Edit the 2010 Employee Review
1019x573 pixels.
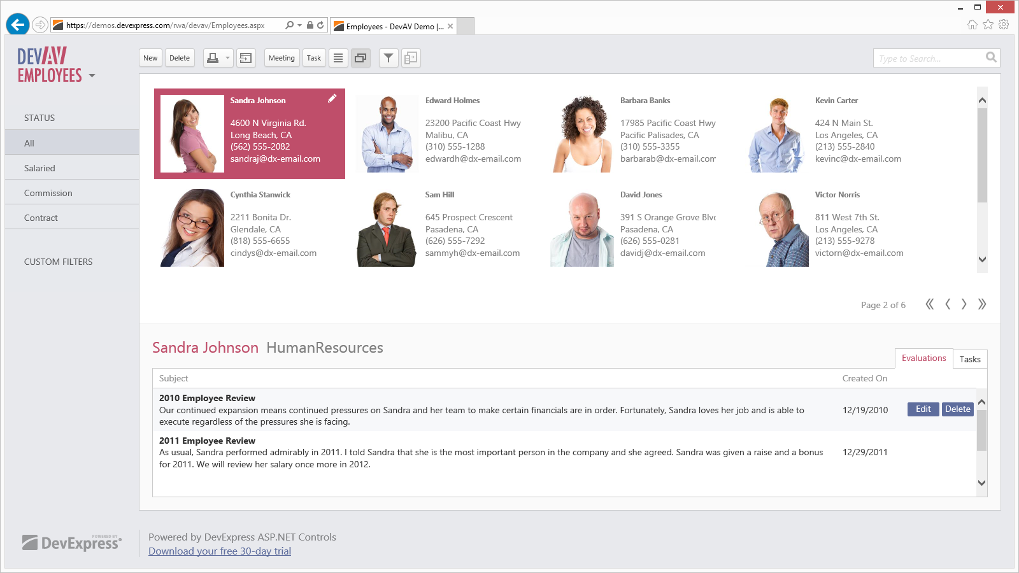(x=923, y=409)
